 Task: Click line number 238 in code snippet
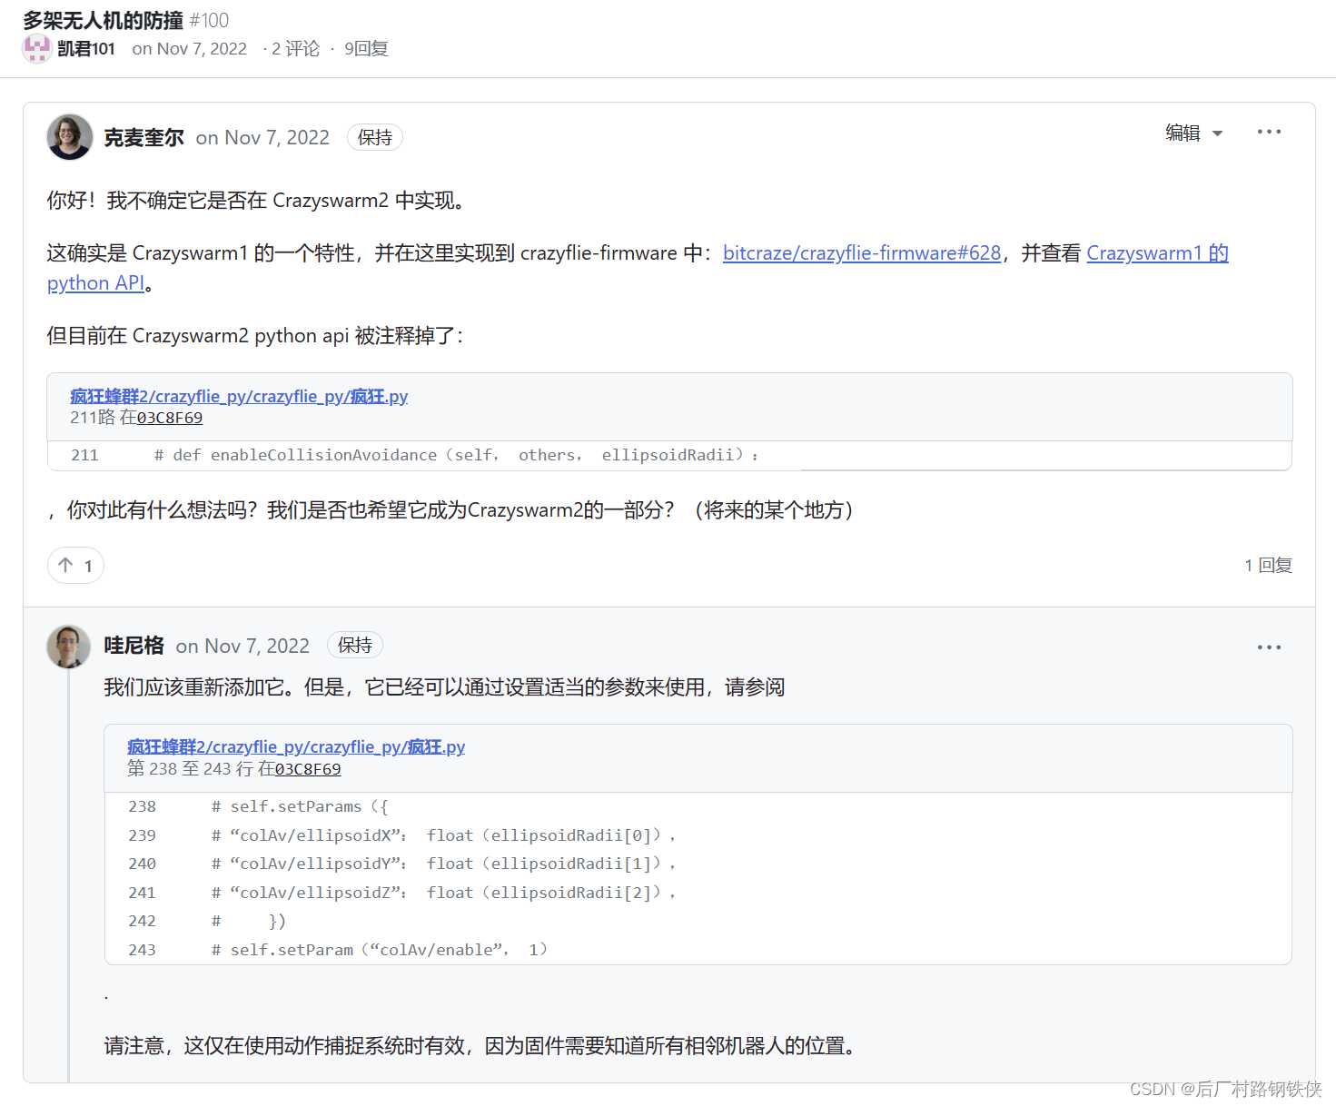click(x=142, y=806)
